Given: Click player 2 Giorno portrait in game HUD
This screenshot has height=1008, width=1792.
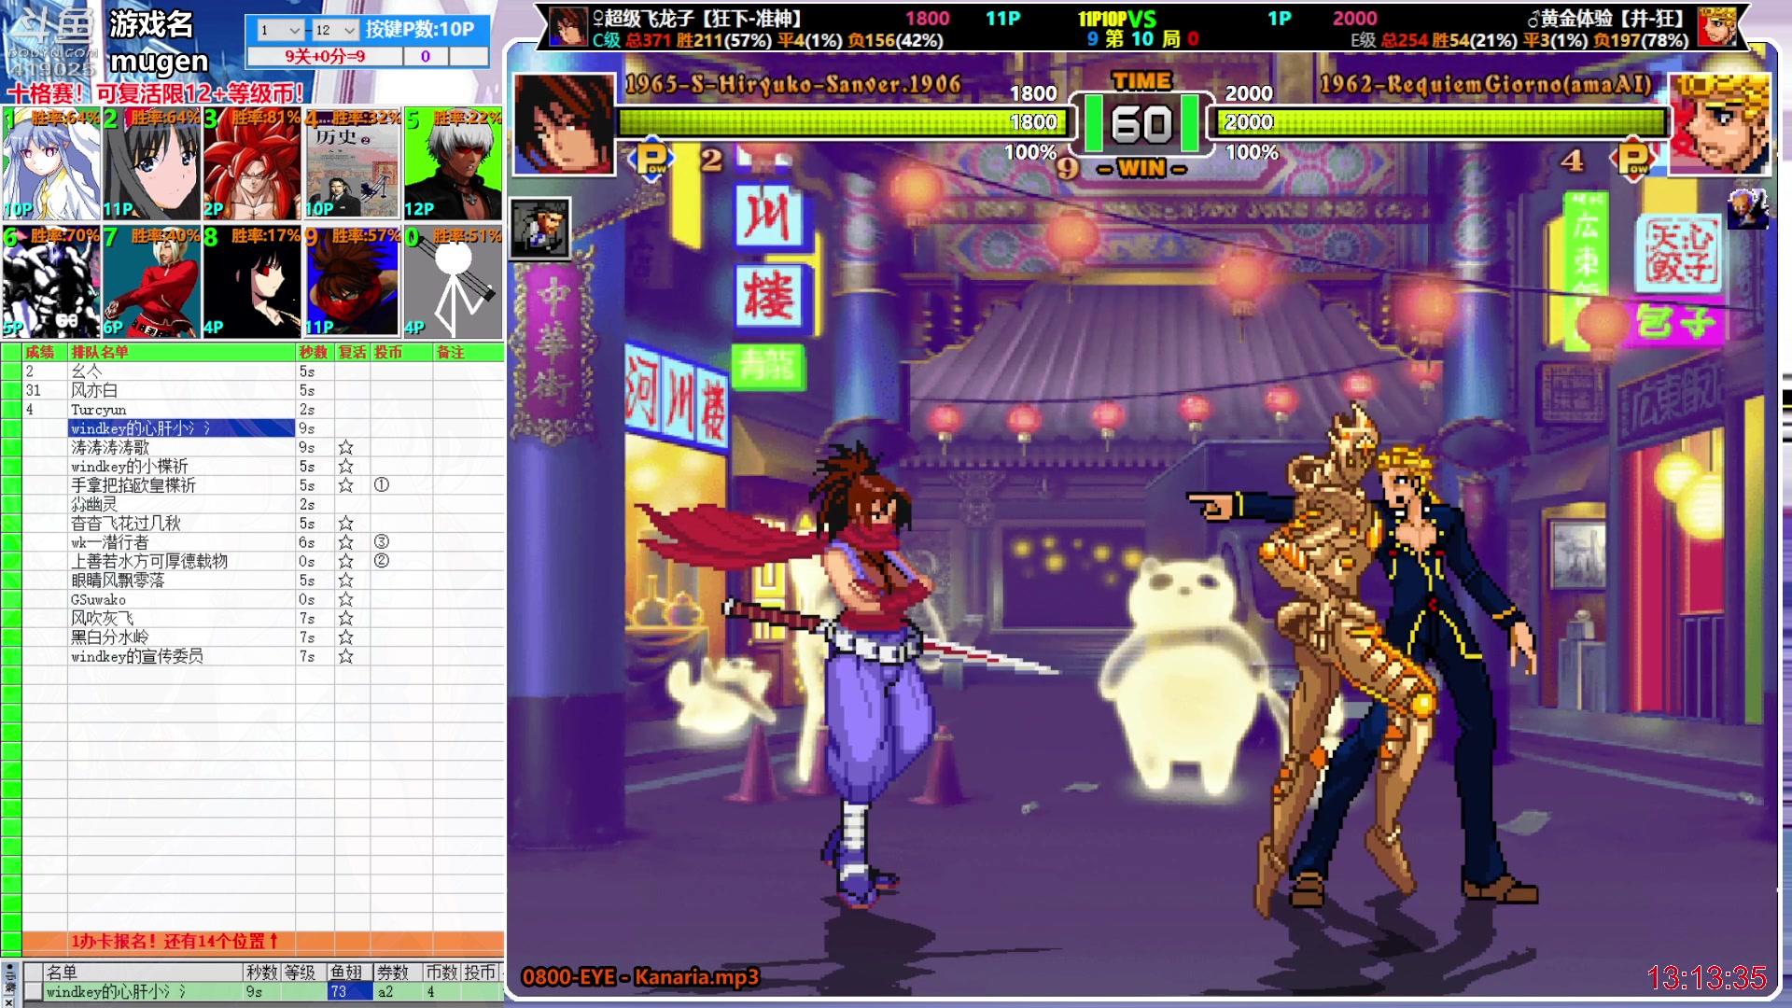Looking at the screenshot, I should click(x=1718, y=124).
